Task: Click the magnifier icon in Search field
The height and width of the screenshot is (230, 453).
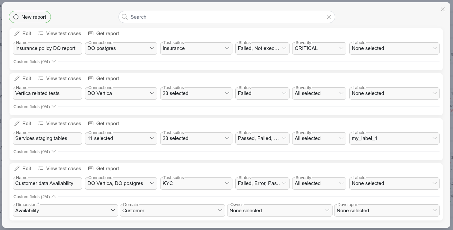Action: (125, 17)
